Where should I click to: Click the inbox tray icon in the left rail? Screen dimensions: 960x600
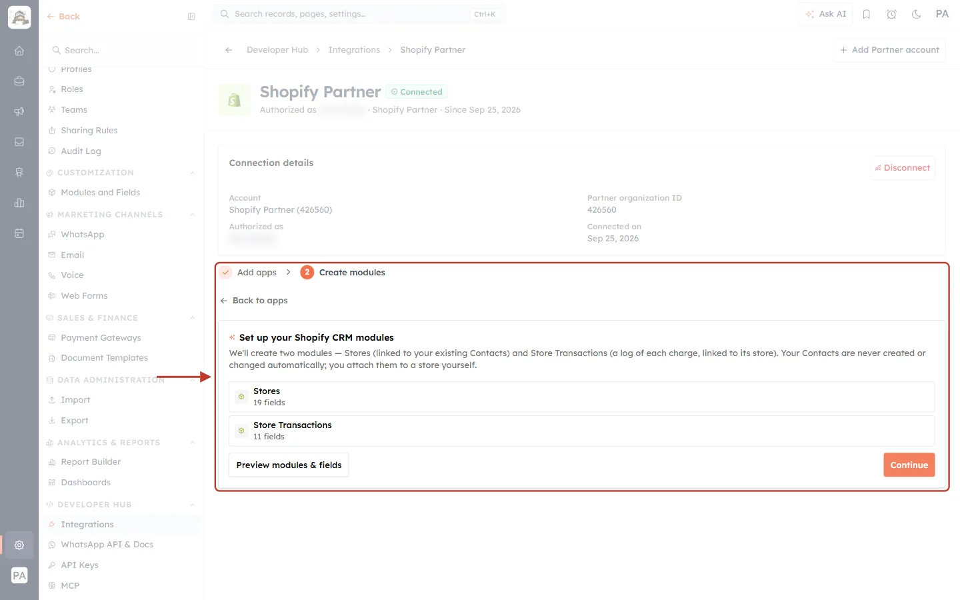coord(19,142)
